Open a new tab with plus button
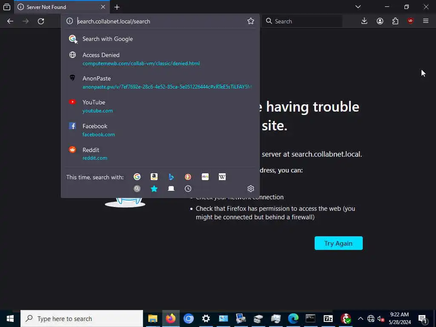 (x=117, y=7)
